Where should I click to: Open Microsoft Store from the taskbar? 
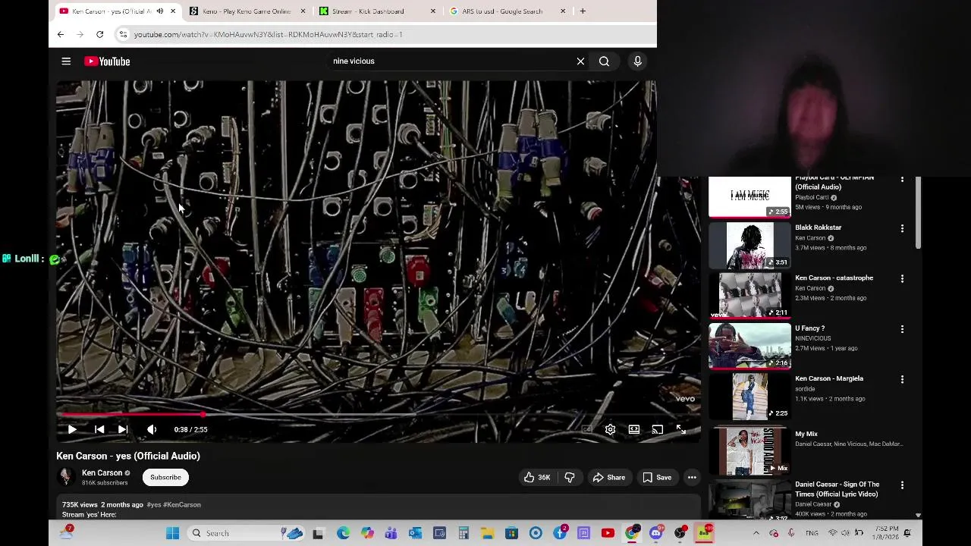tap(511, 533)
